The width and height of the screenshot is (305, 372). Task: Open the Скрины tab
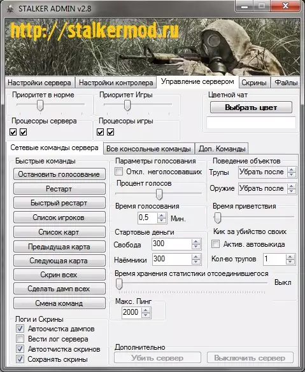[254, 83]
